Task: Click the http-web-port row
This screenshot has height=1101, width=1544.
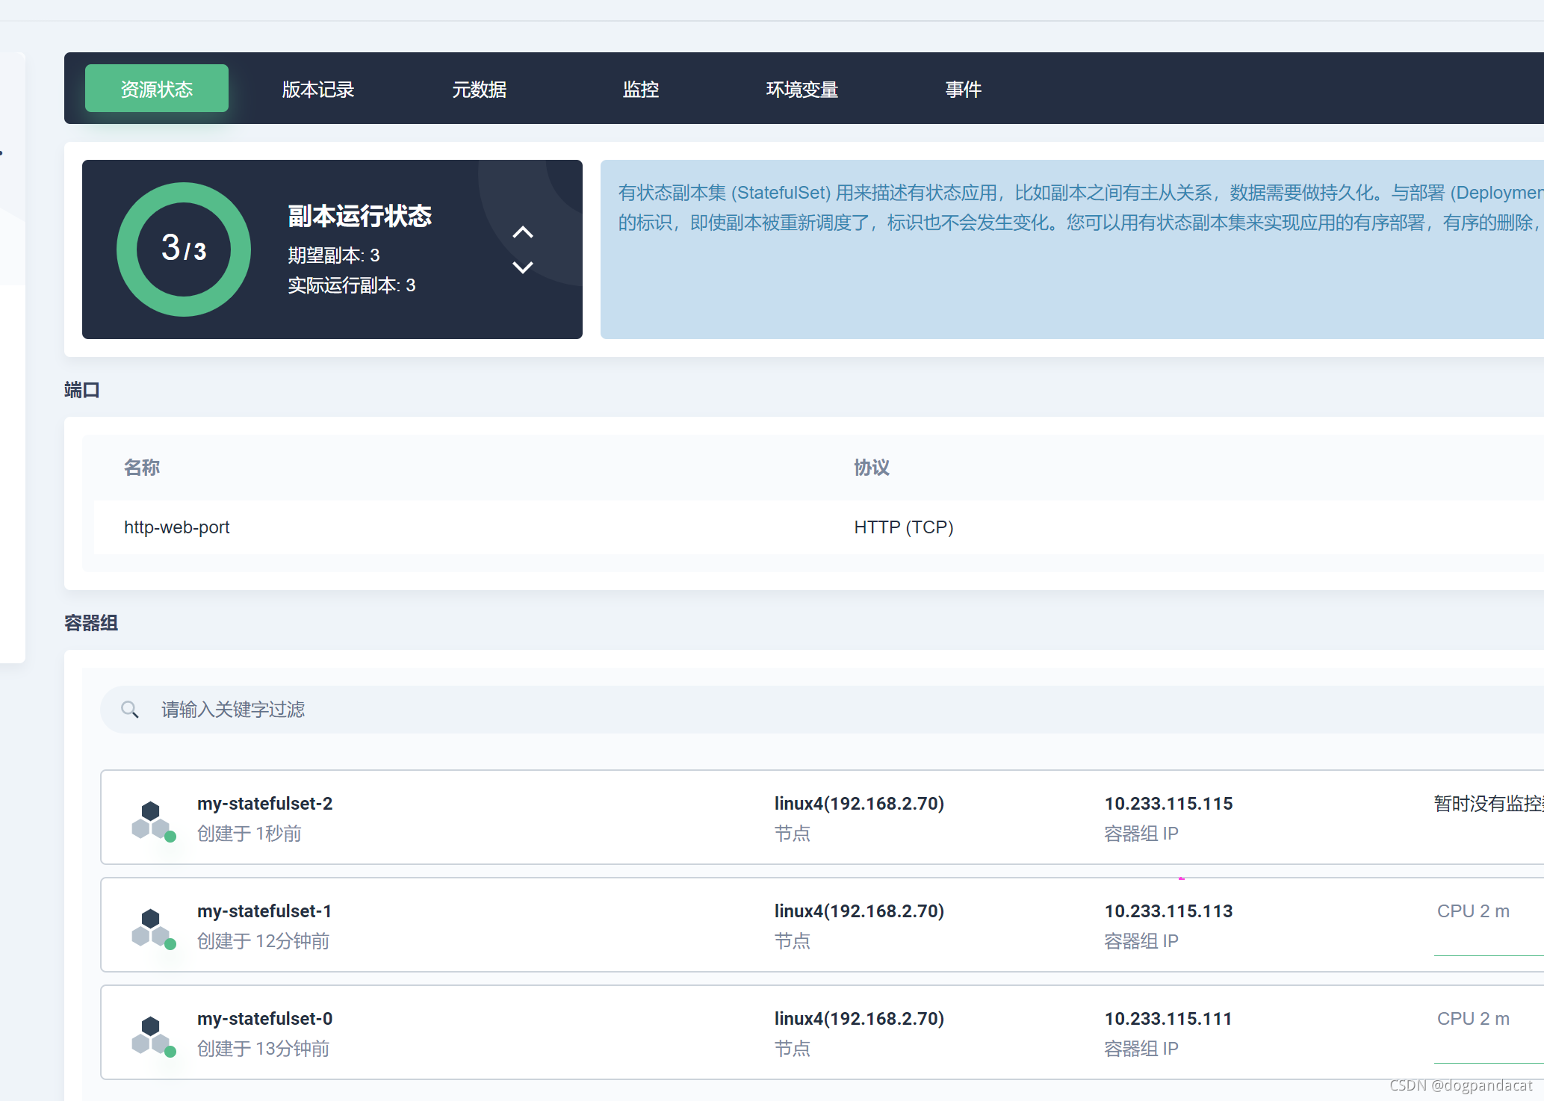Action: click(x=177, y=527)
